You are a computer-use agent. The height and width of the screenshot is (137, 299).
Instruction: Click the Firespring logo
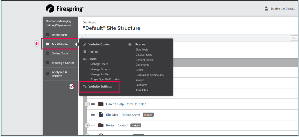(x=65, y=9)
